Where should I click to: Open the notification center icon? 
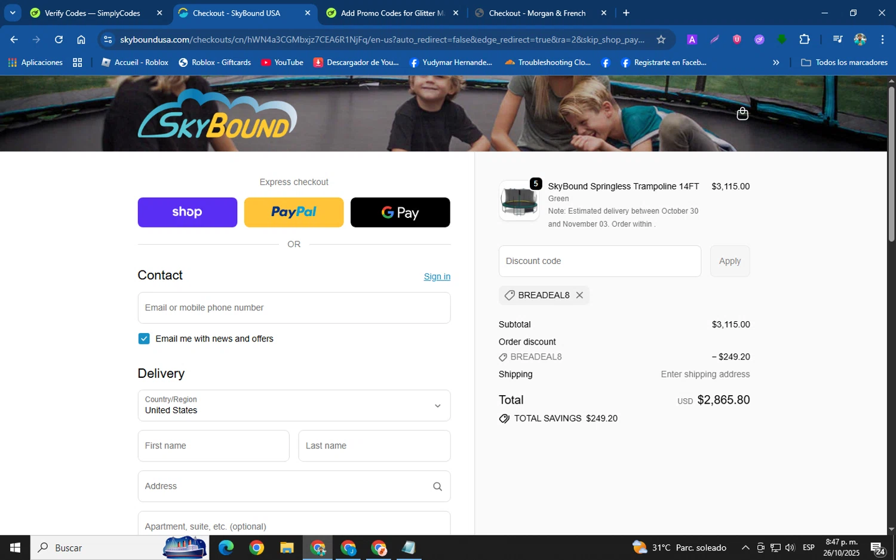877,548
